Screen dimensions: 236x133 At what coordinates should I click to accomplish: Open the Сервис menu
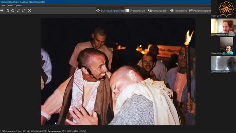(x=10, y=6)
